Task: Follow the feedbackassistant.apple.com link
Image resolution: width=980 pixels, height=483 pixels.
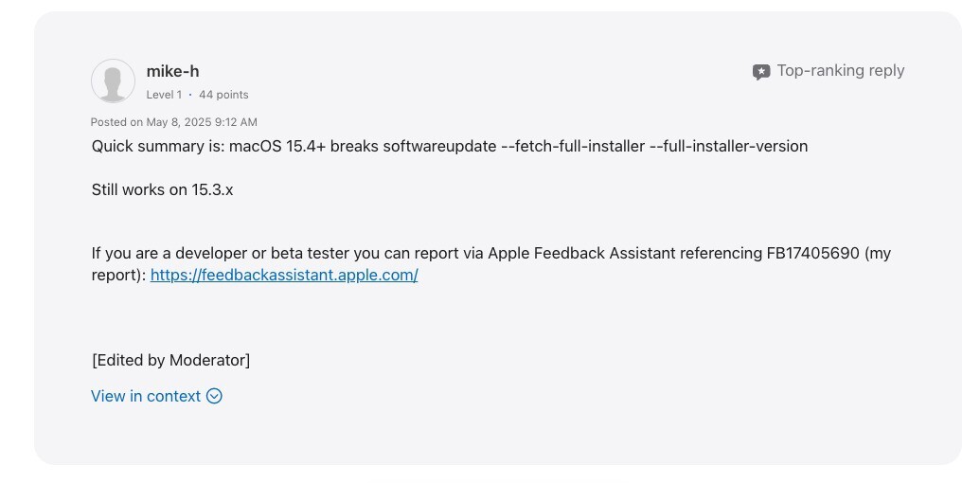Action: pyautogui.click(x=284, y=275)
